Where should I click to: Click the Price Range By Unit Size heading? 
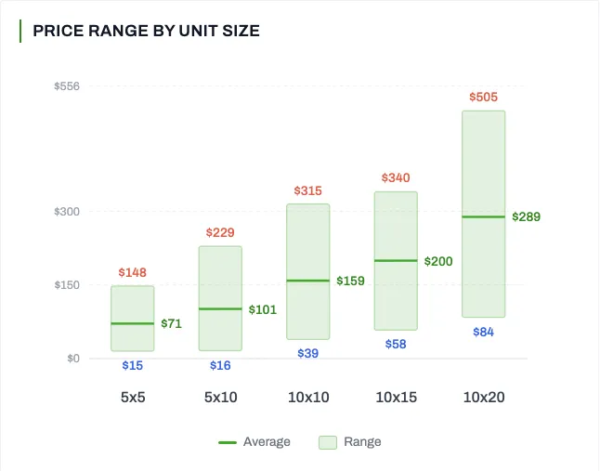click(x=146, y=31)
